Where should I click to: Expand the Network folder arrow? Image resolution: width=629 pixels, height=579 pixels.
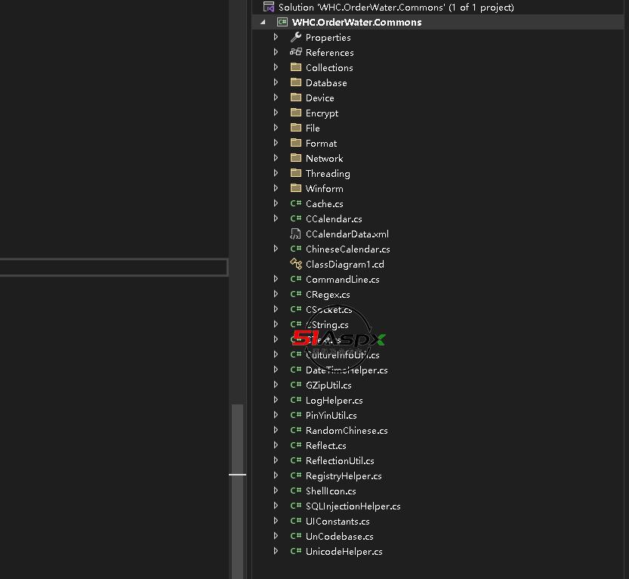[276, 158]
